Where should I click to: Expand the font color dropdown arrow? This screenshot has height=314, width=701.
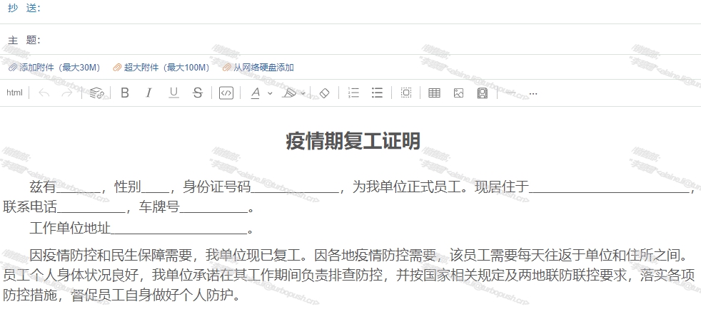(x=270, y=93)
